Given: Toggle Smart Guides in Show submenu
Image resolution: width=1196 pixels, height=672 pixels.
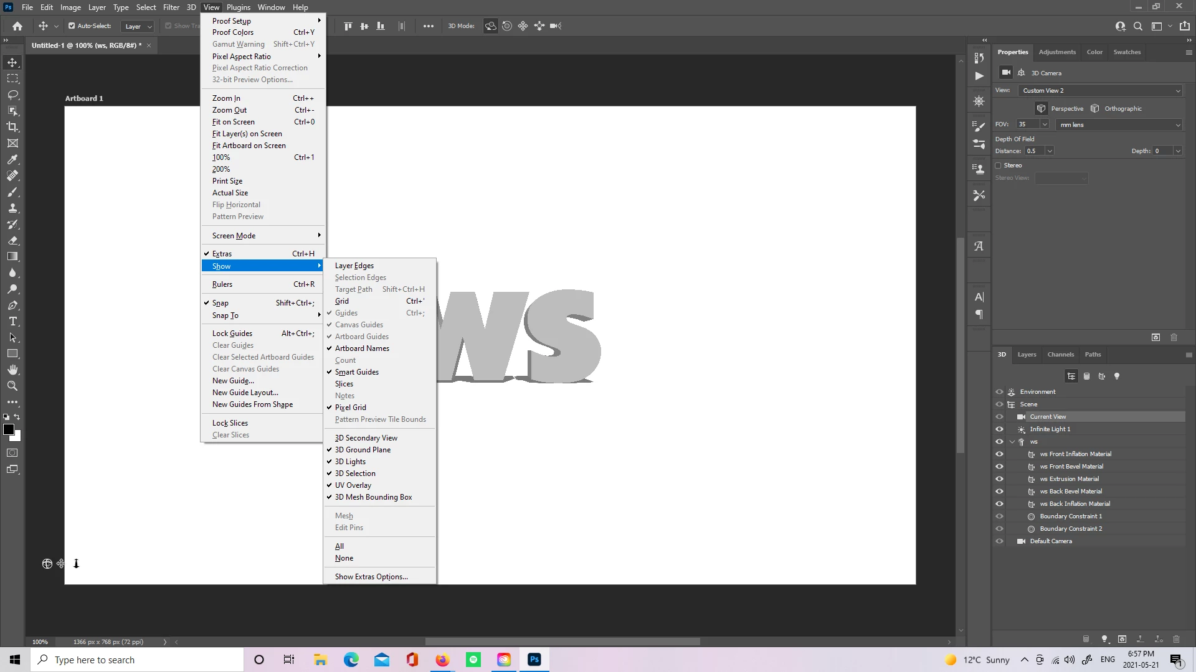Looking at the screenshot, I should (357, 372).
